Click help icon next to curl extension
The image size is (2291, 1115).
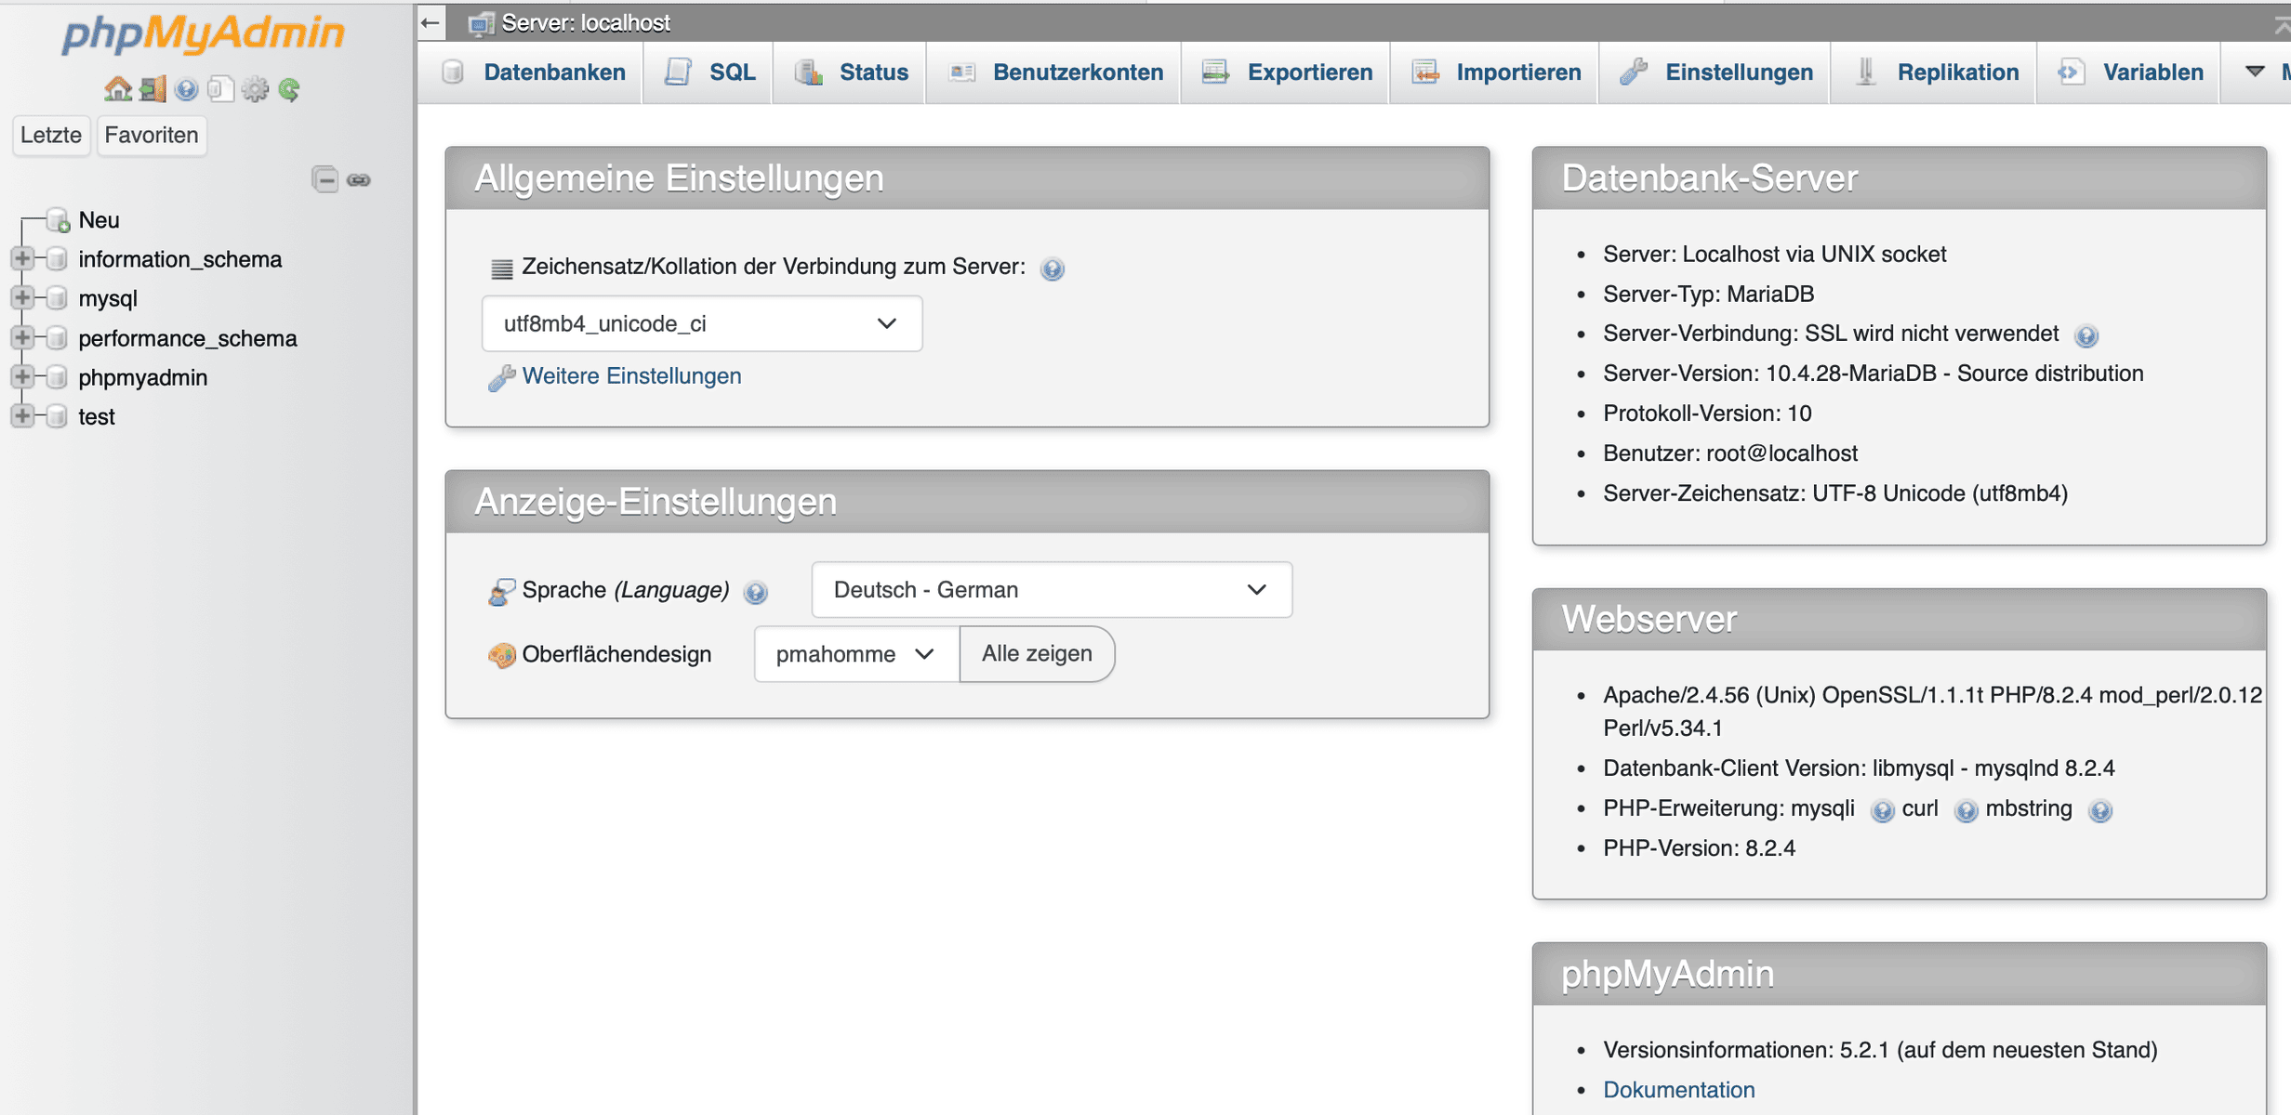[x=1966, y=810]
